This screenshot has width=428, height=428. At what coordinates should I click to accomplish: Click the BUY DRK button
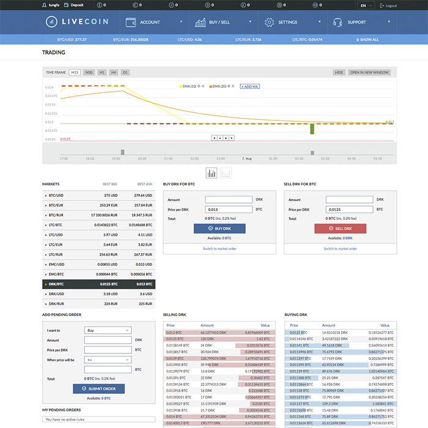pos(220,229)
